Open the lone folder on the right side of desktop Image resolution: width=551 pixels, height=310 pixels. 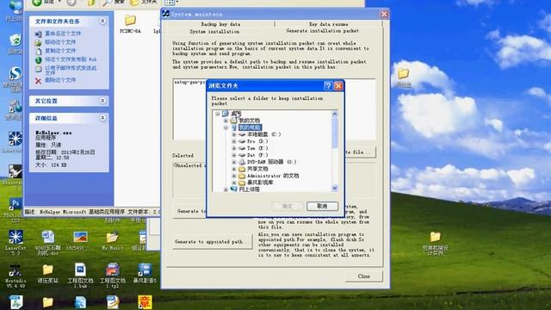click(435, 237)
